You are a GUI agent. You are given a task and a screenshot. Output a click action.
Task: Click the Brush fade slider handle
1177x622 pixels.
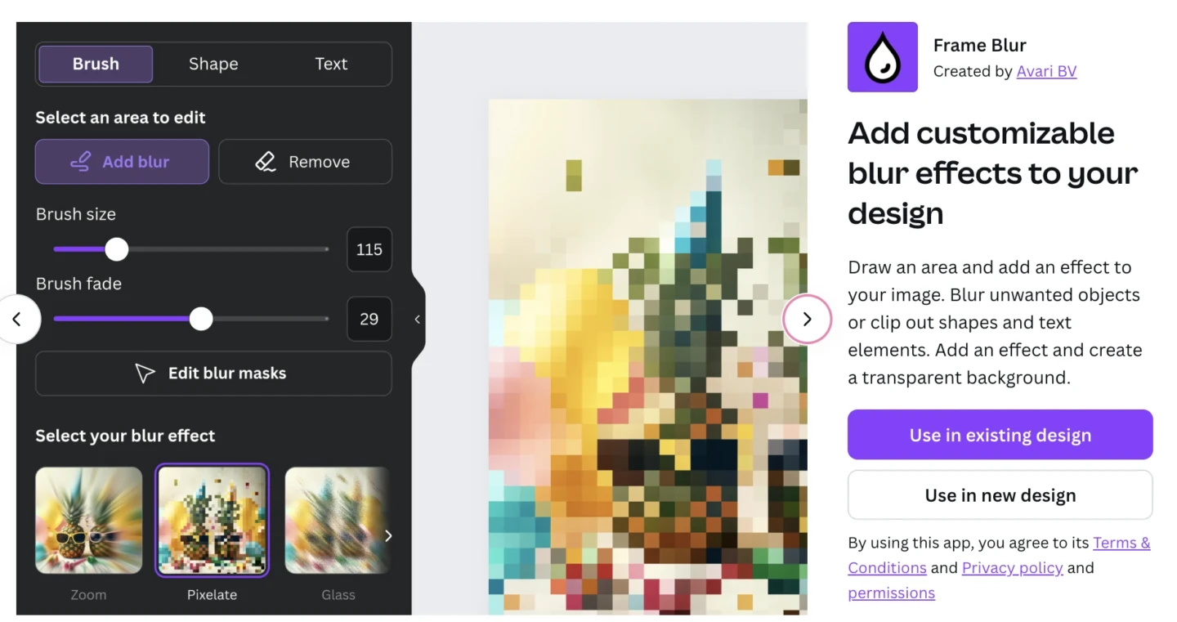pyautogui.click(x=201, y=319)
